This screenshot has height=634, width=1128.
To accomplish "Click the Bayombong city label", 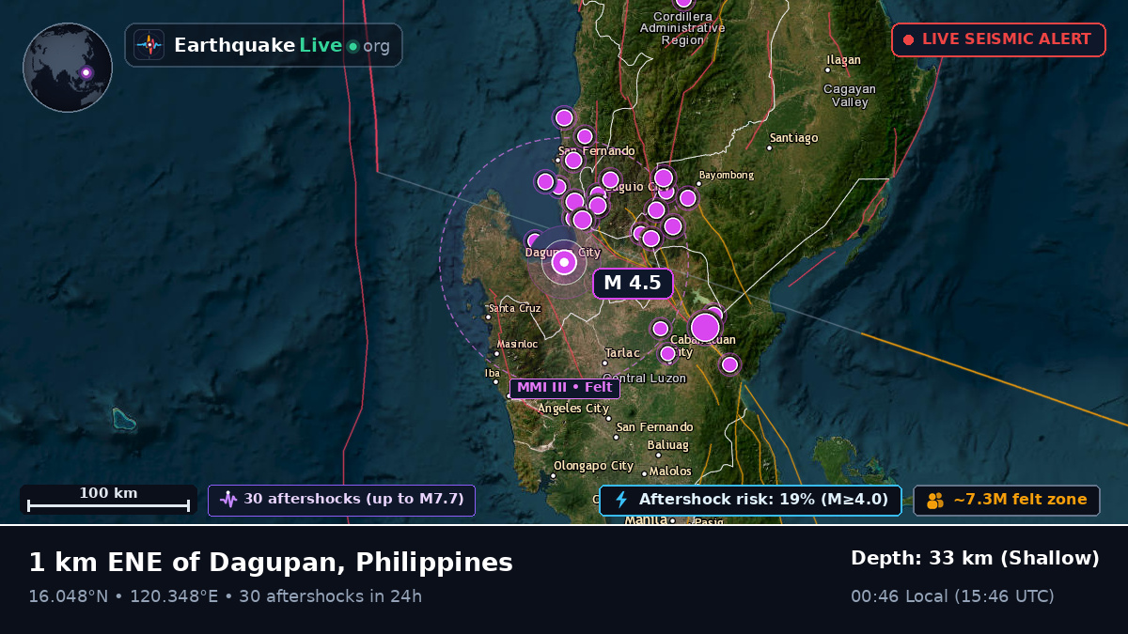I will point(728,176).
